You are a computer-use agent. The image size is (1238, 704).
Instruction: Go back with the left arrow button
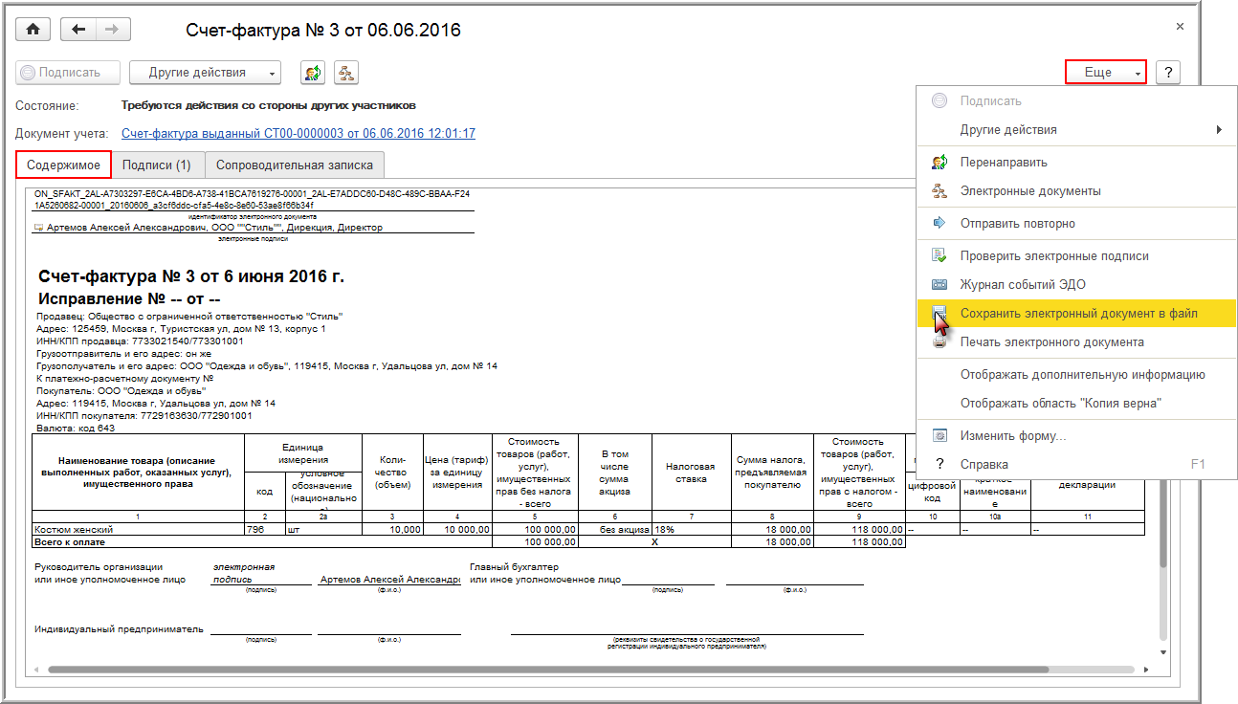78,30
